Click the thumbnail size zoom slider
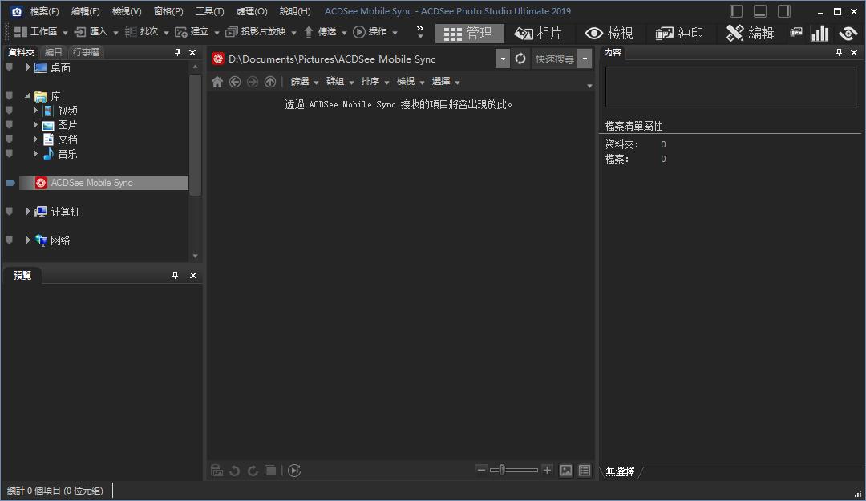 (514, 471)
